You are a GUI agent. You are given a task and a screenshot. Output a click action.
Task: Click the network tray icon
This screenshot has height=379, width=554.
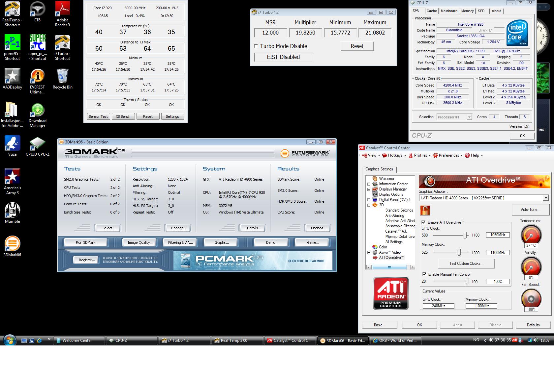point(530,340)
